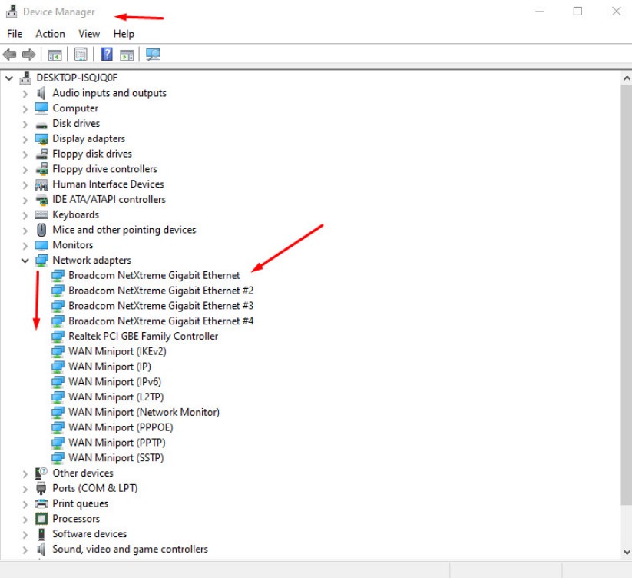
Task: Open the Help menu
Action: (124, 34)
